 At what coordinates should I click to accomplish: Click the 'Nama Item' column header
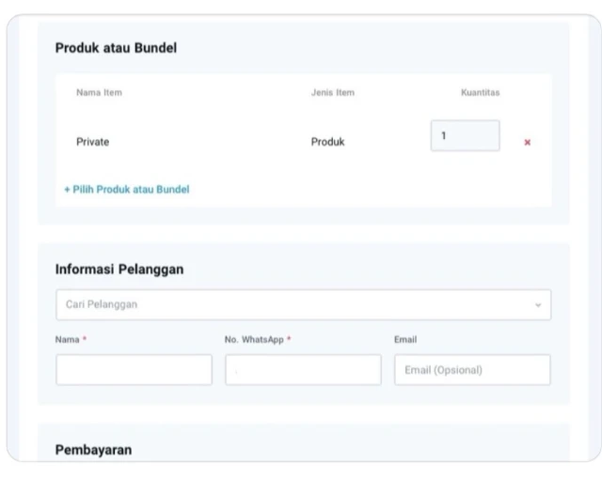click(x=99, y=93)
